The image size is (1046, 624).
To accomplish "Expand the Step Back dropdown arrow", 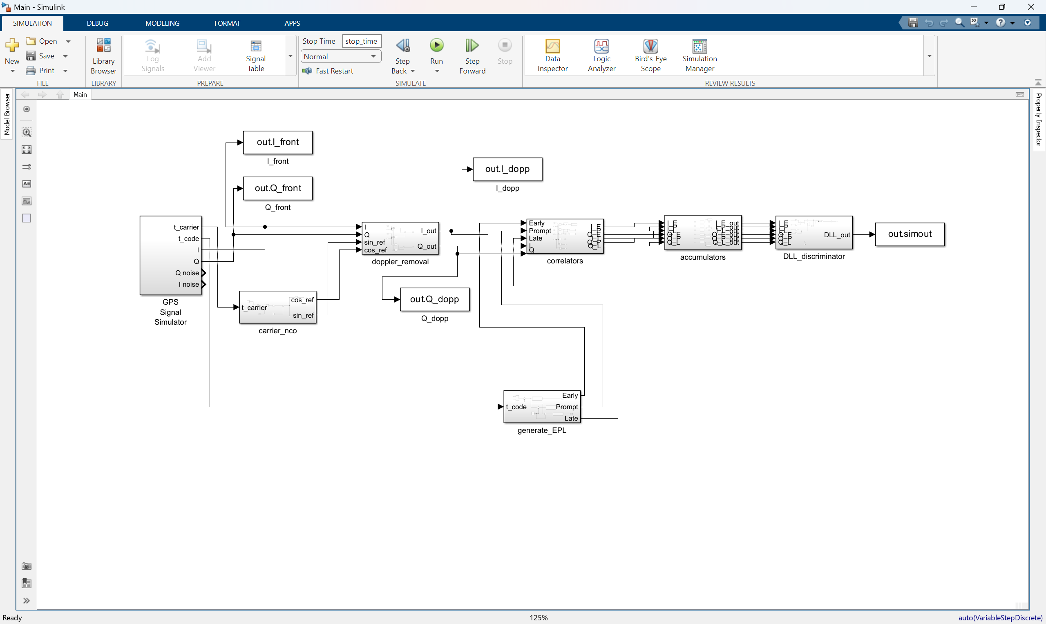I will (413, 71).
